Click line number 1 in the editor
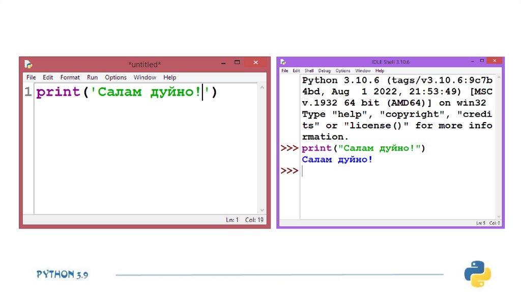The width and height of the screenshot is (521, 292). point(28,92)
